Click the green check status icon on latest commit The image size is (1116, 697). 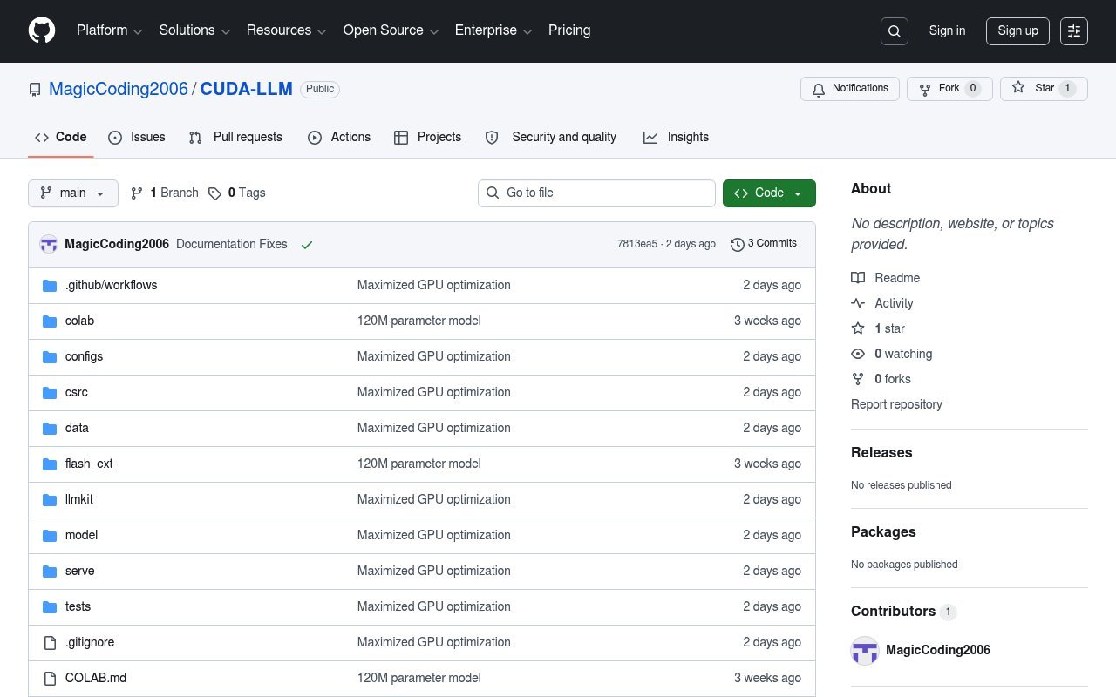(307, 245)
